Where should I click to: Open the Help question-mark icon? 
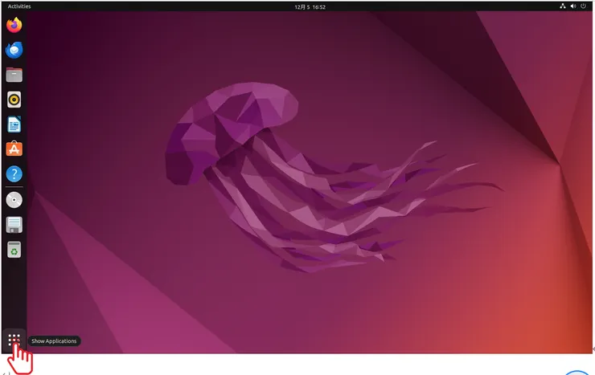pos(14,174)
